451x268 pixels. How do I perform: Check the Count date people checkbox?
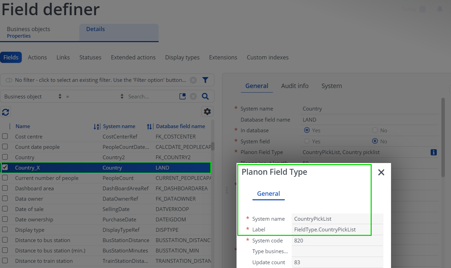[x=5, y=147]
